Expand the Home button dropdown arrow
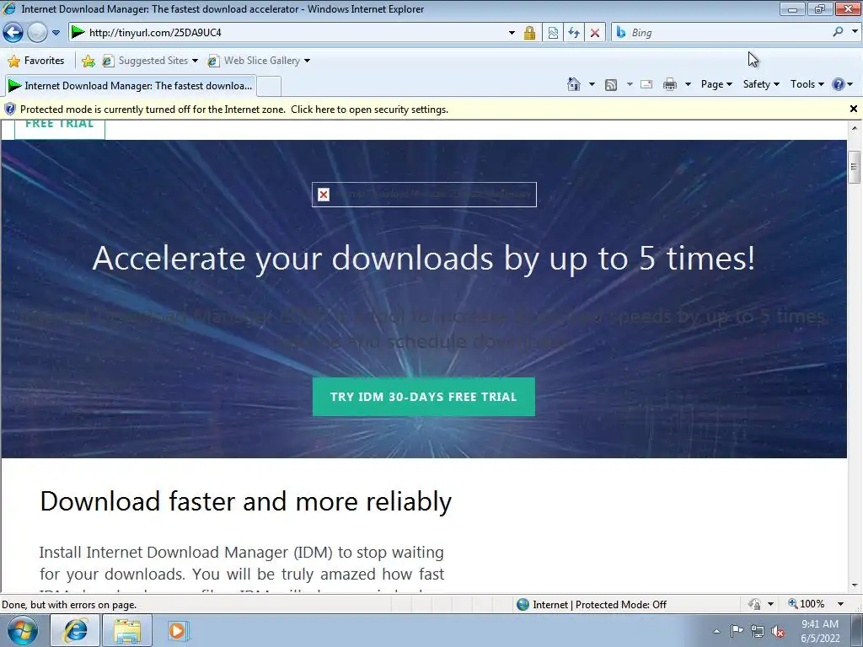This screenshot has height=647, width=863. click(592, 84)
